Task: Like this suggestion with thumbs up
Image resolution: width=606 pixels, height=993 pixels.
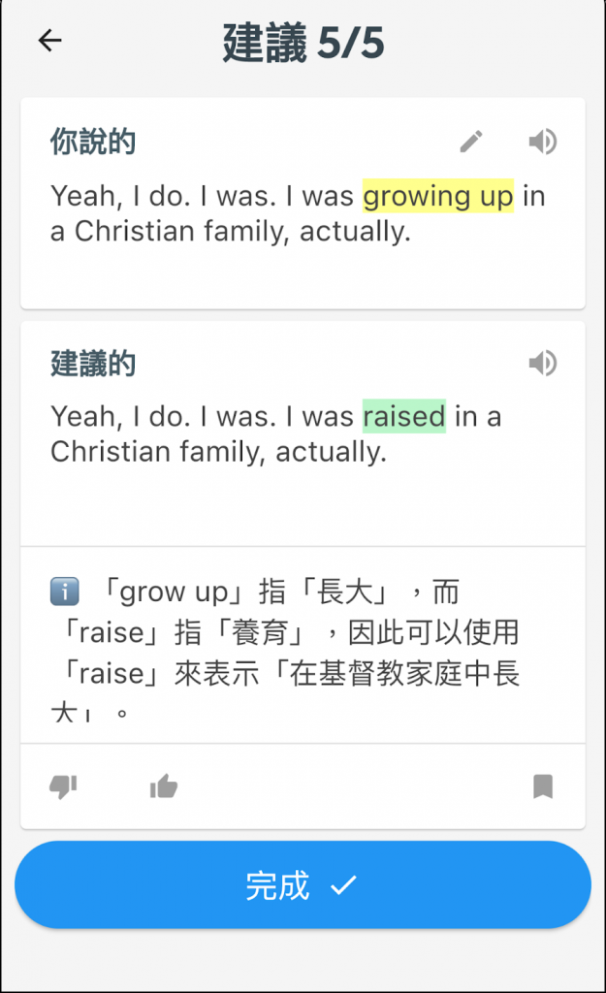Action: (164, 786)
